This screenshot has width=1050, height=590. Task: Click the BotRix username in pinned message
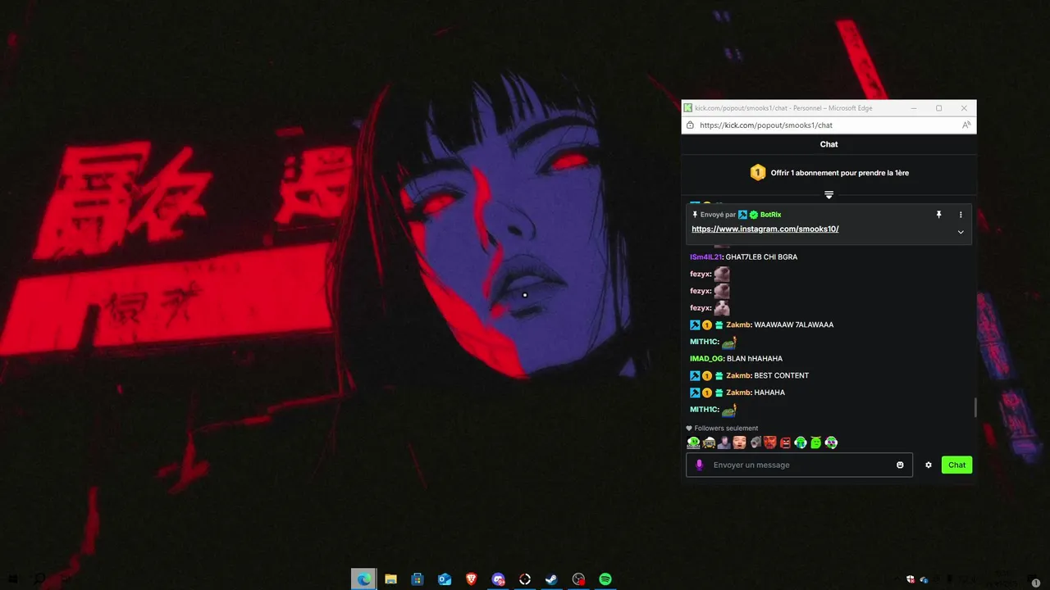coord(770,215)
